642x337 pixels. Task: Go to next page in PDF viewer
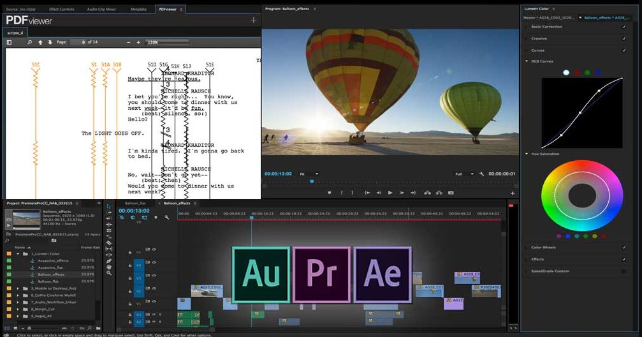[50, 42]
